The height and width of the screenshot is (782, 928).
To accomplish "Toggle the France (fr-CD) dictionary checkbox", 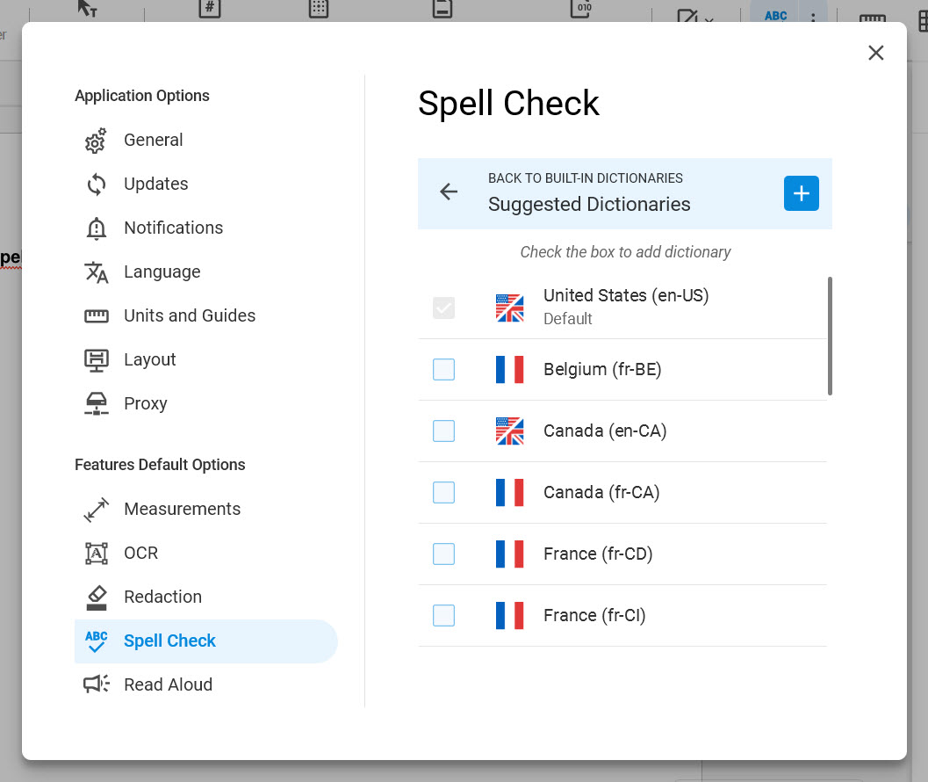I will [x=444, y=554].
